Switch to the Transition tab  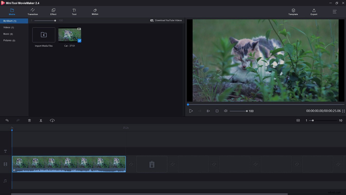(33, 12)
